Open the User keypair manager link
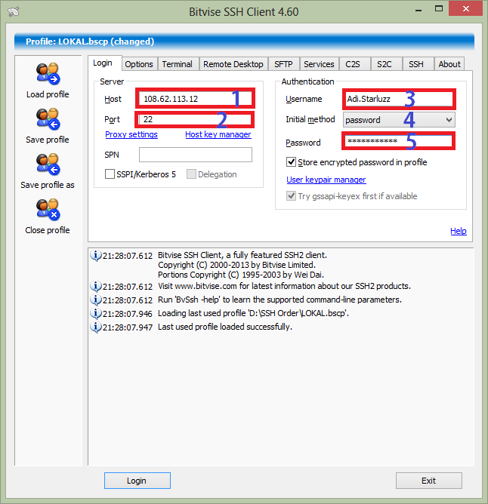Screen dimensions: 488x504 pyautogui.click(x=326, y=180)
